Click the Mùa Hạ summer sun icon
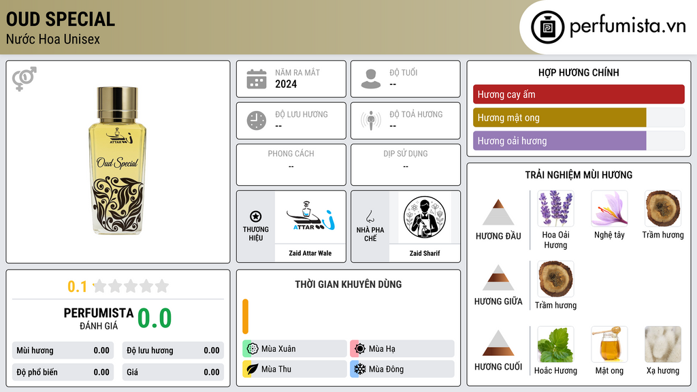697x392 pixels. point(360,349)
